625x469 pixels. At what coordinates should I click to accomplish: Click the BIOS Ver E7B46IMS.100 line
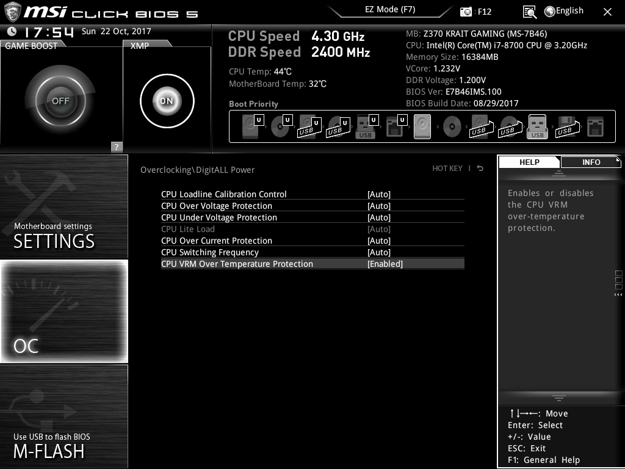tap(453, 92)
